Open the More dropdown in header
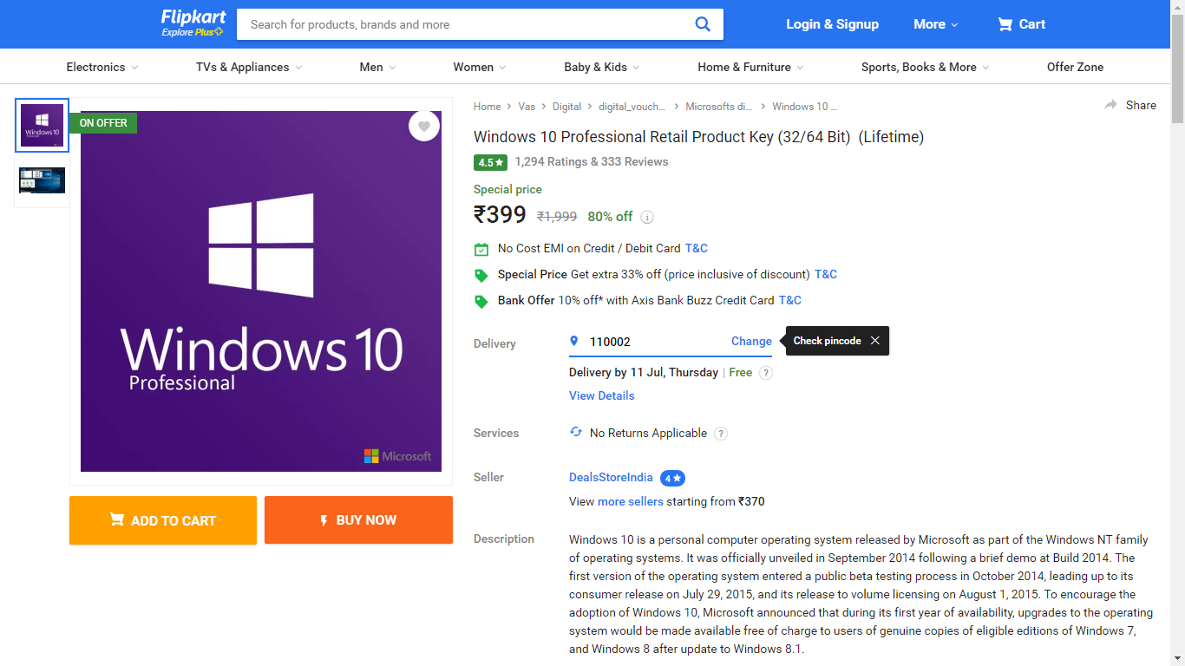This screenshot has height=666, width=1185. (x=936, y=24)
